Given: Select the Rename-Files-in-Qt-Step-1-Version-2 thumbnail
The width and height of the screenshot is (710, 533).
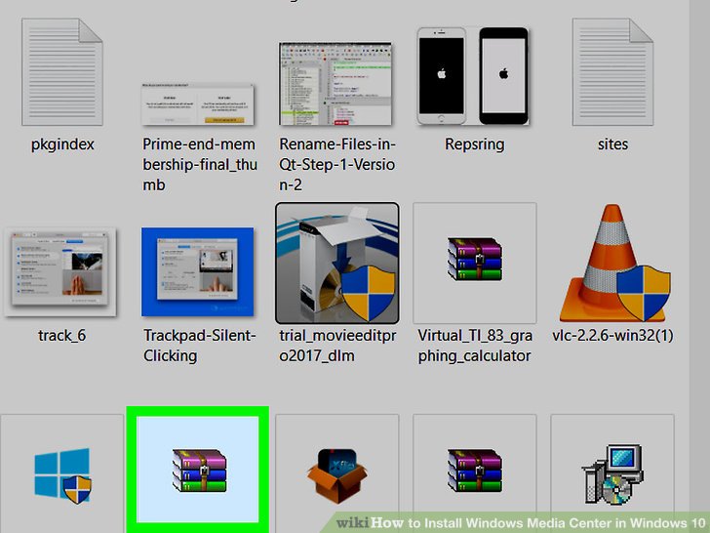Looking at the screenshot, I should tap(335, 84).
